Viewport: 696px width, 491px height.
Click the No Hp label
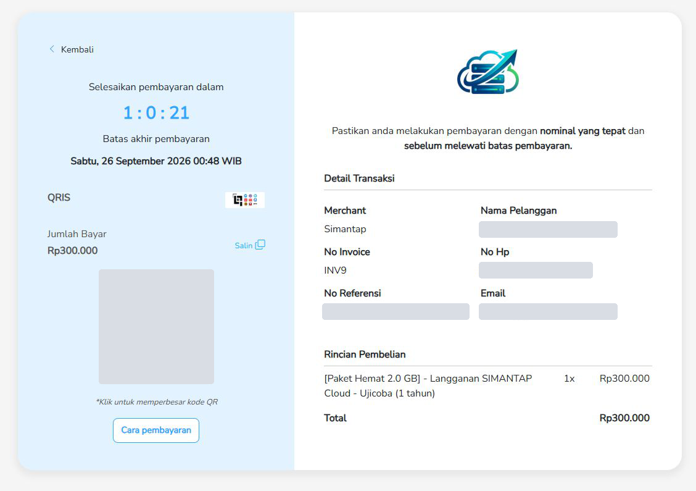pyautogui.click(x=495, y=252)
